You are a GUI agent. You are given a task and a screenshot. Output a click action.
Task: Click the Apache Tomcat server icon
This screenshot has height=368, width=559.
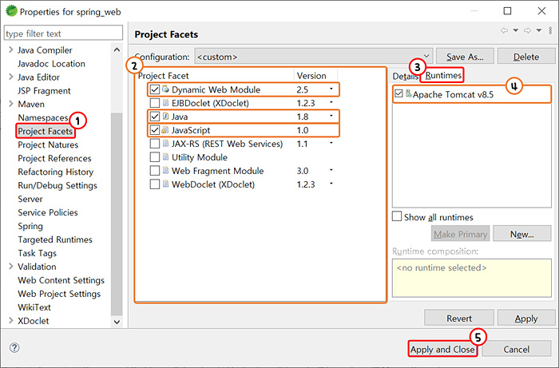point(409,94)
